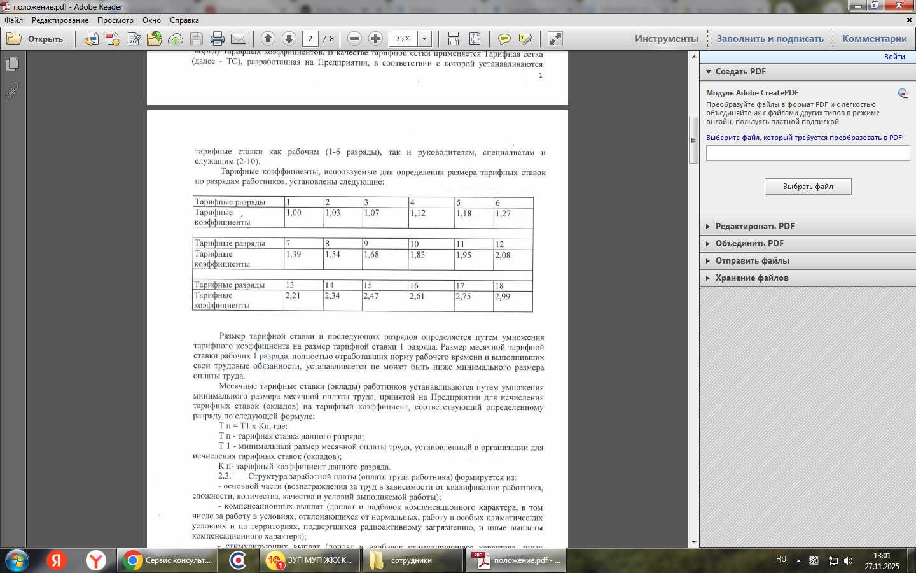Open the Просмотр menu
Viewport: 916px width, 573px height.
click(x=115, y=20)
